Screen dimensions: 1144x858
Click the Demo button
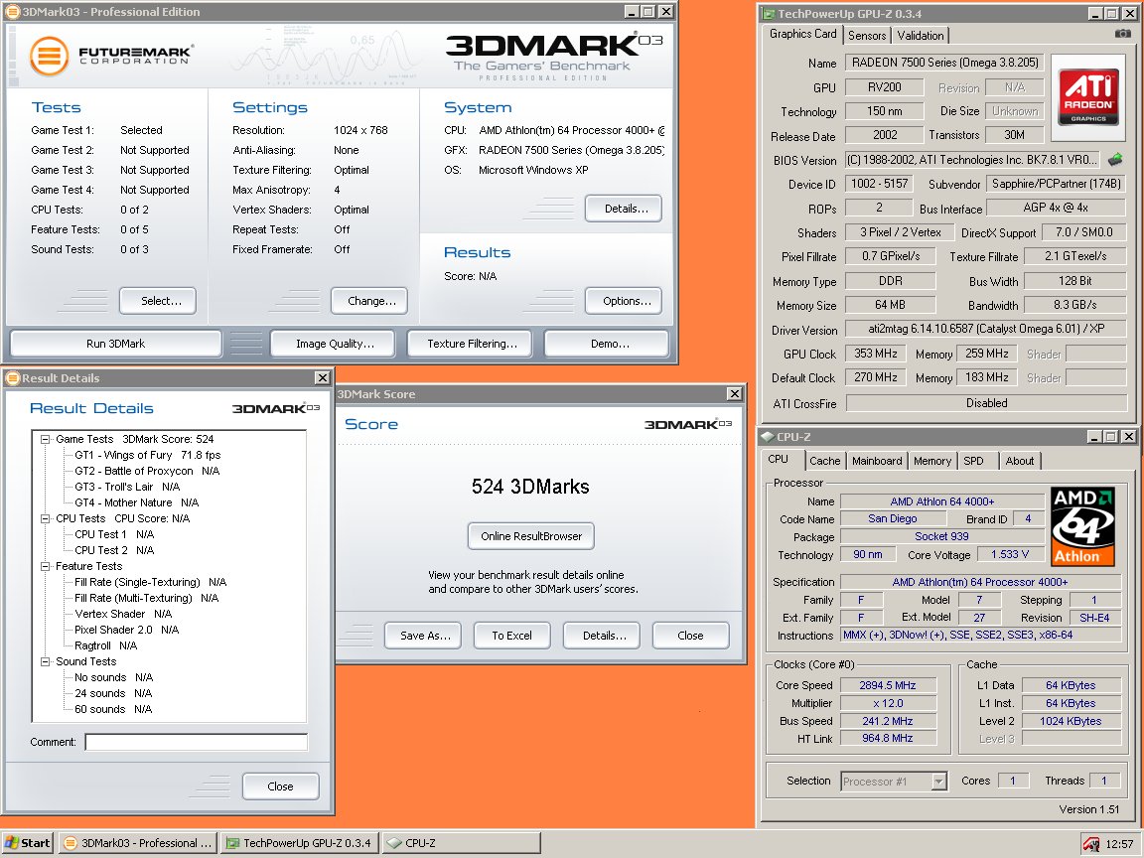tap(609, 344)
